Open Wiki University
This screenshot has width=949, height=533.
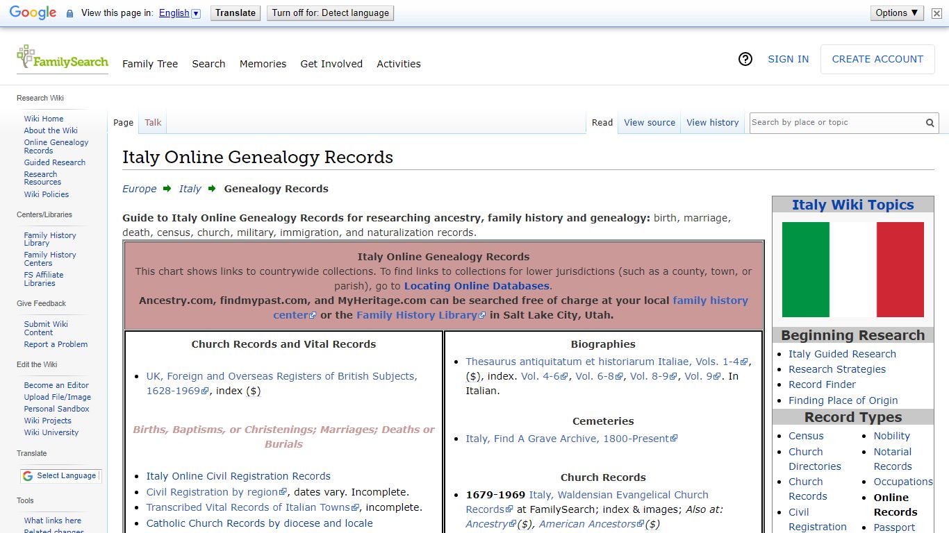click(51, 432)
